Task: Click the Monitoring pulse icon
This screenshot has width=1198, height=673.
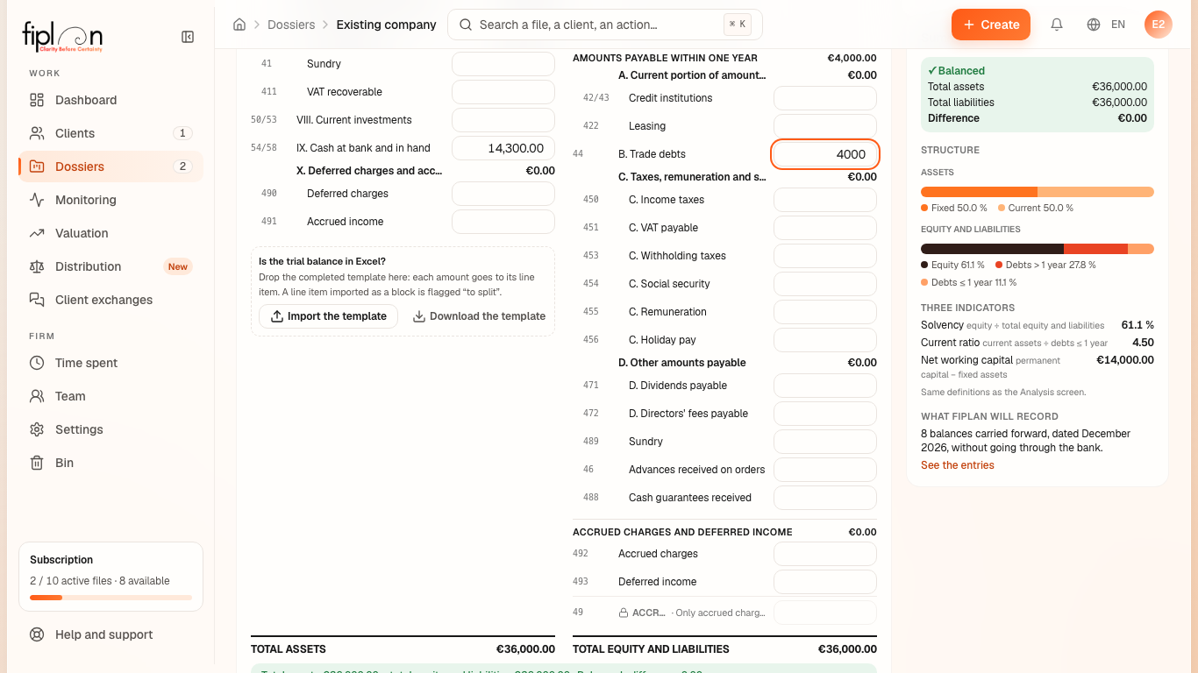Action: (37, 200)
